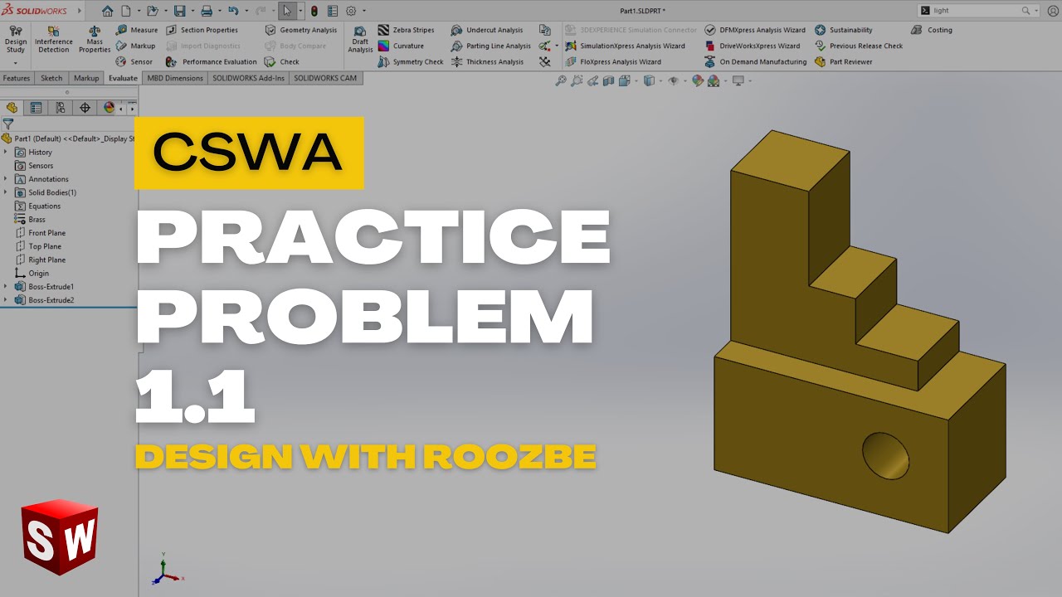Click the Section View icon in view toolbar
Image resolution: width=1062 pixels, height=597 pixels.
click(608, 80)
